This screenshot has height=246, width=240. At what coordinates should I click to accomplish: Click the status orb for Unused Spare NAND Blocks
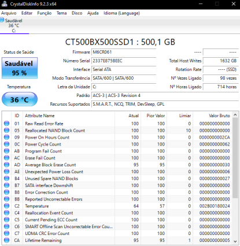6,178
